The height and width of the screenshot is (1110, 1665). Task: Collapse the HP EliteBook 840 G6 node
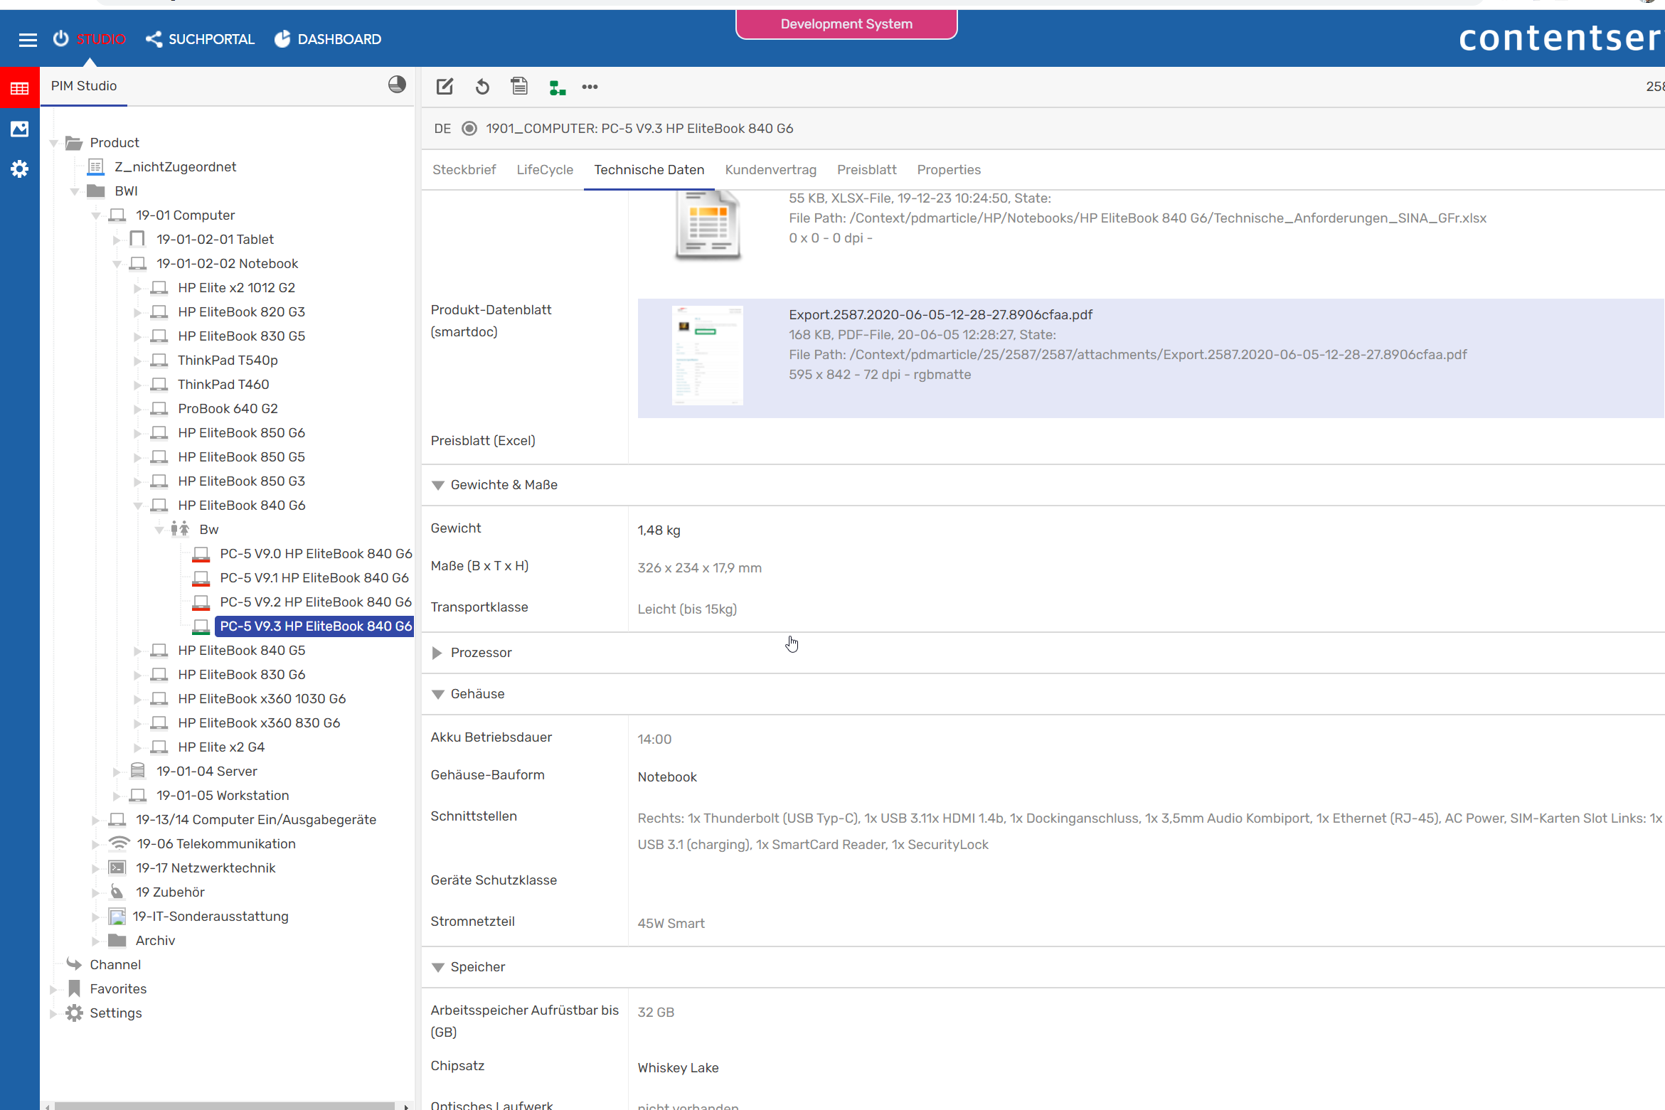(x=138, y=506)
